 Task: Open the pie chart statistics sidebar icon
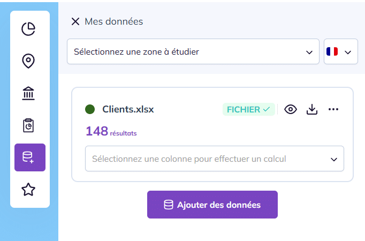[28, 29]
